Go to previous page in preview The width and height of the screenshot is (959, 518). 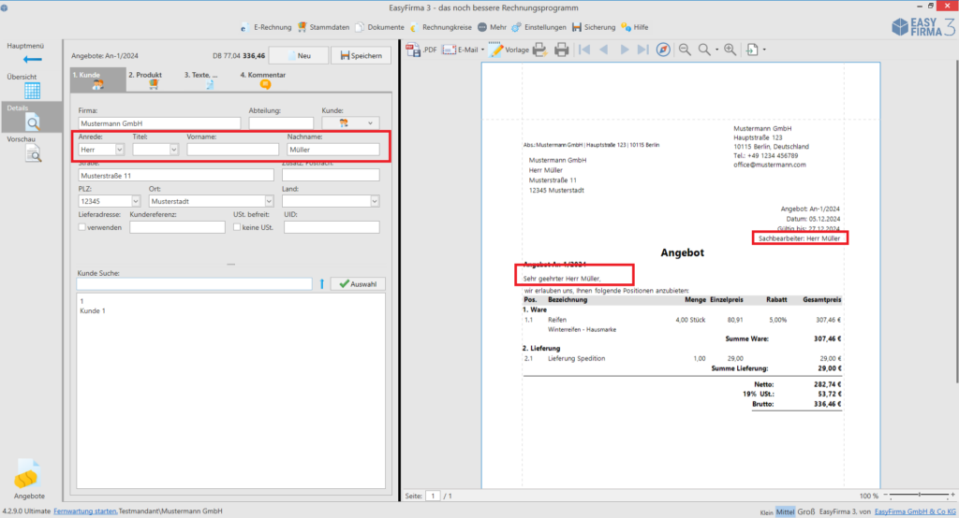click(x=604, y=50)
